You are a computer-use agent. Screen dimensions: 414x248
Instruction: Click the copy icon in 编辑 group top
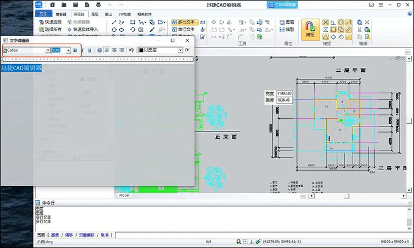click(359, 22)
